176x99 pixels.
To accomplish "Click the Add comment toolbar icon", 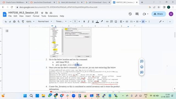I will [x=111, y=21].
